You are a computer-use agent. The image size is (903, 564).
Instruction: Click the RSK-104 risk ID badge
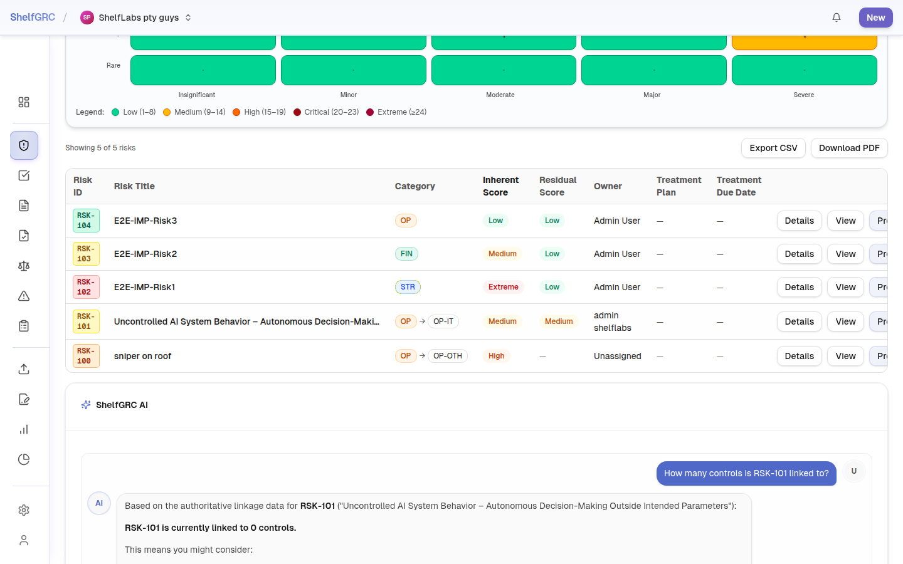pos(86,221)
